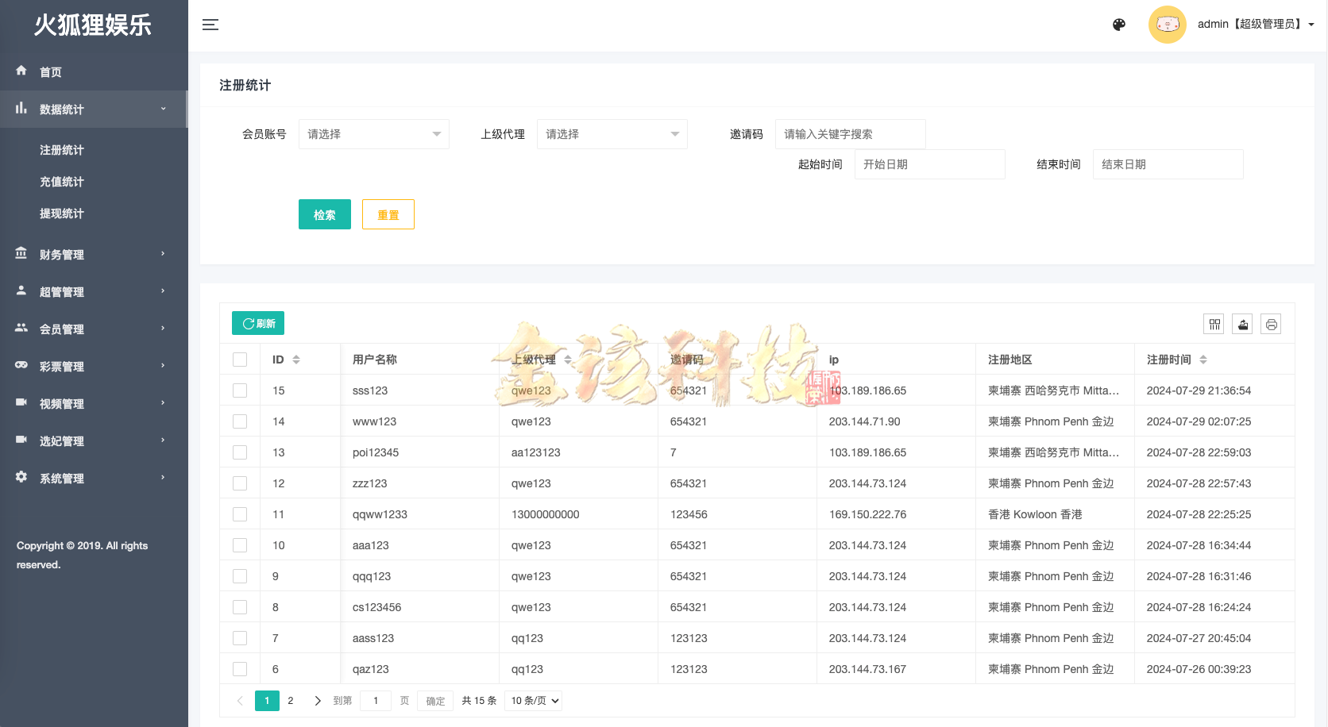Open the 10条/页 page size selector
This screenshot has height=727, width=1328.
pos(532,700)
